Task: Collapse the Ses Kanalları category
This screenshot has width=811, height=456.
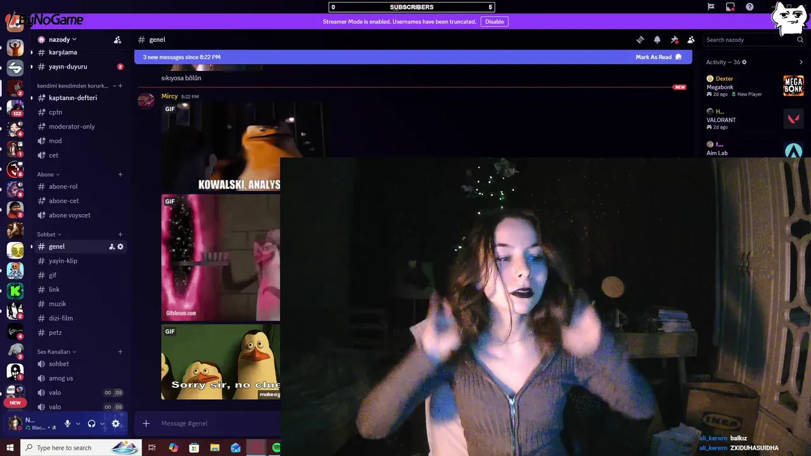Action: [56, 351]
